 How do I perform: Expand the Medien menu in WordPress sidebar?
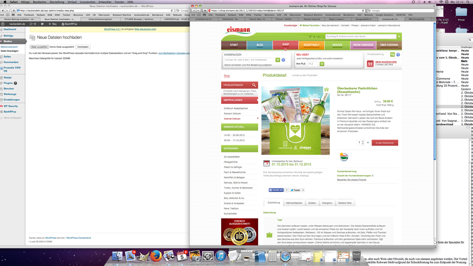pyautogui.click(x=8, y=41)
